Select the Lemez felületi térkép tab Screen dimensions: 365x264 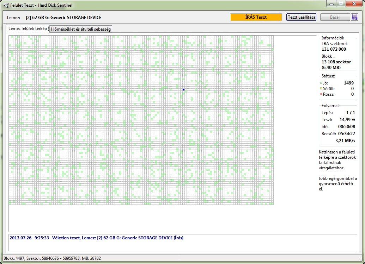click(x=28, y=29)
